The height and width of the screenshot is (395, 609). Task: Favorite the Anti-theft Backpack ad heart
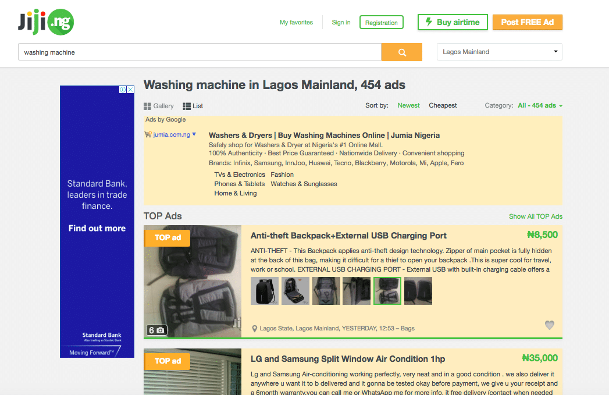pos(549,325)
